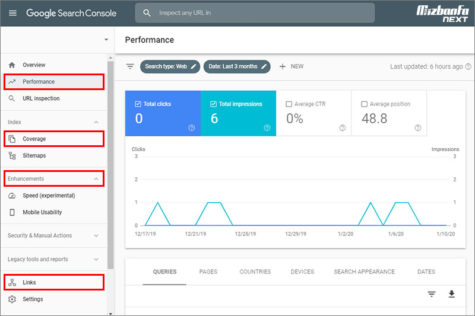This screenshot has width=475, height=316.
Task: Open Speed (experimental) report
Action: pyautogui.click(x=49, y=196)
